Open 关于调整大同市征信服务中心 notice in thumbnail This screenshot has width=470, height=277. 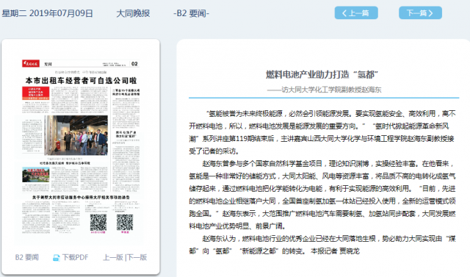point(81,197)
